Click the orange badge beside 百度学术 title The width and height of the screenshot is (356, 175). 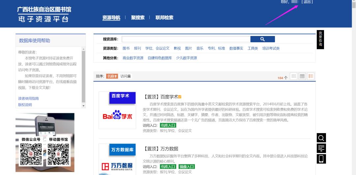pos(180,97)
